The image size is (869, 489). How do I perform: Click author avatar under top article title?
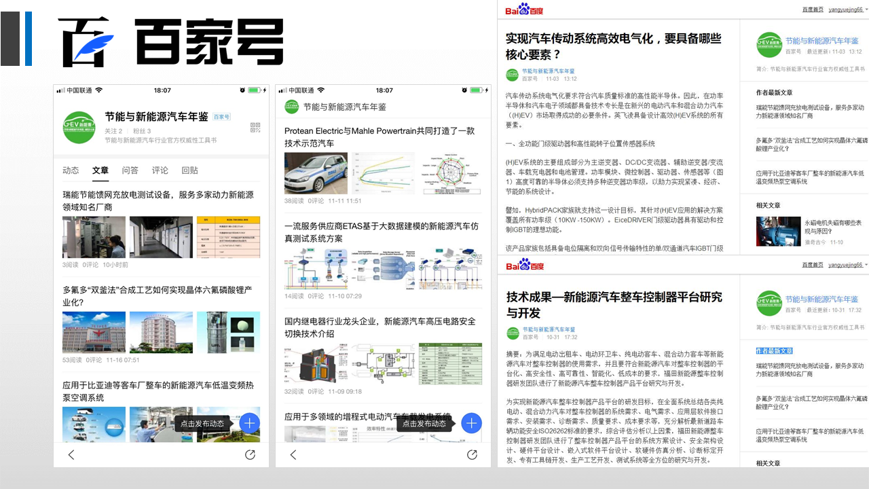point(512,75)
